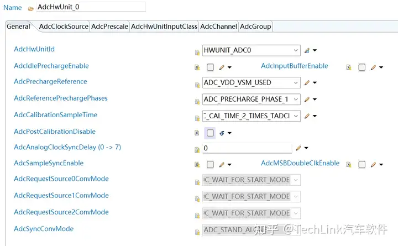Click the pencil icon next to AdcIdlePrechargeEnable
The width and height of the screenshot is (398, 246).
(x=222, y=67)
